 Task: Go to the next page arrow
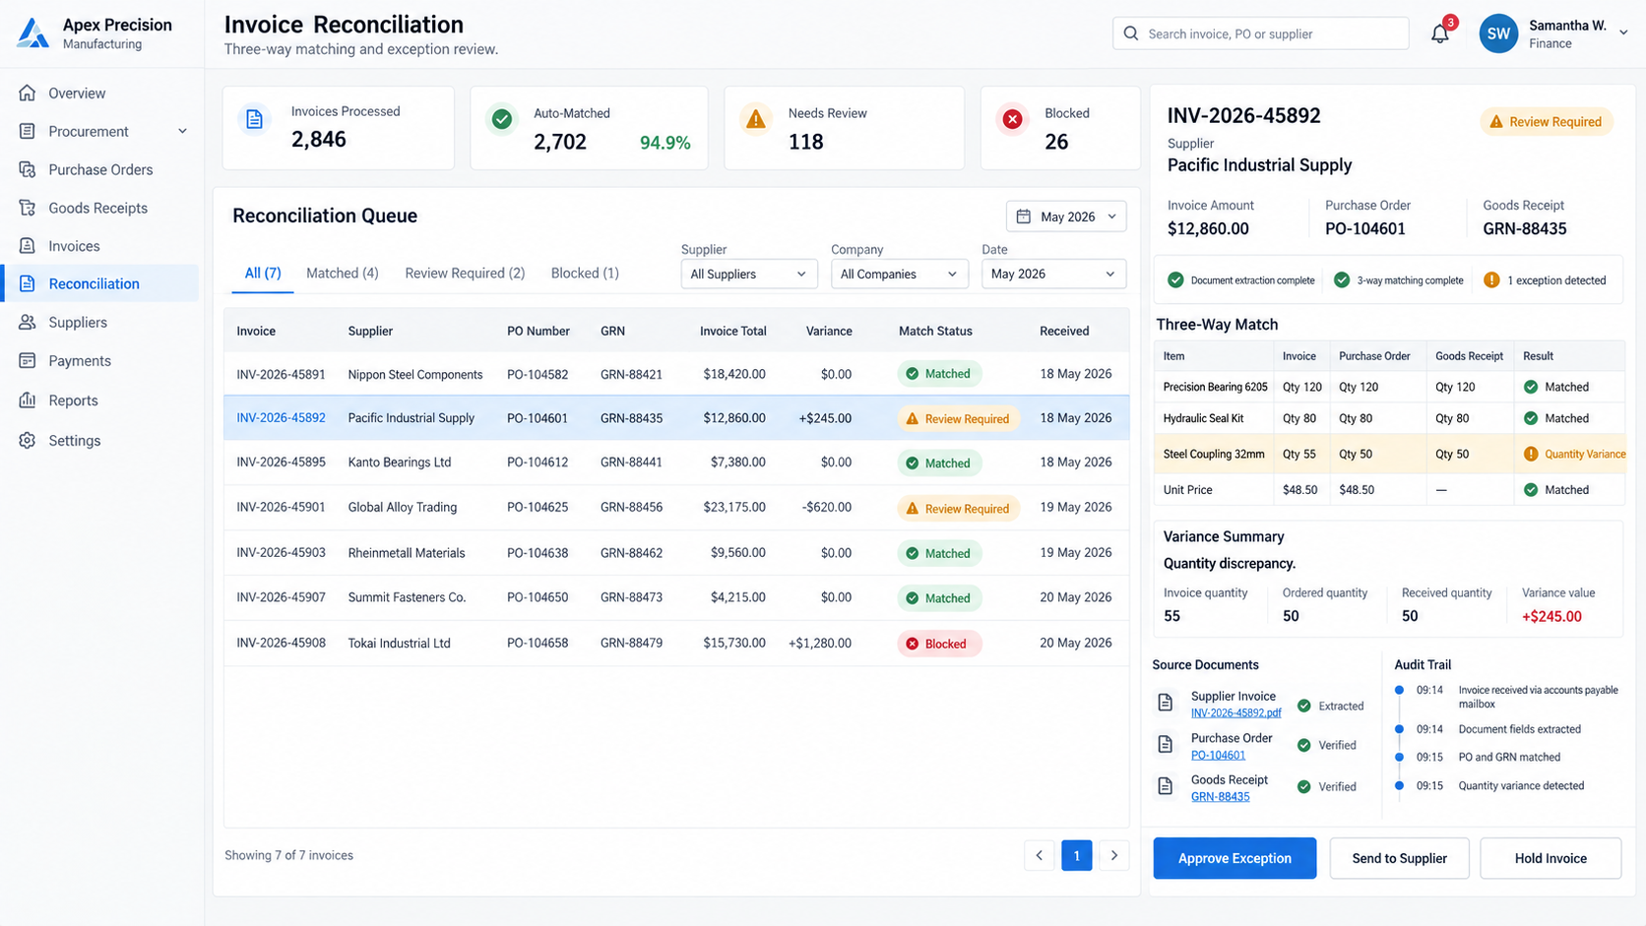point(1113,855)
